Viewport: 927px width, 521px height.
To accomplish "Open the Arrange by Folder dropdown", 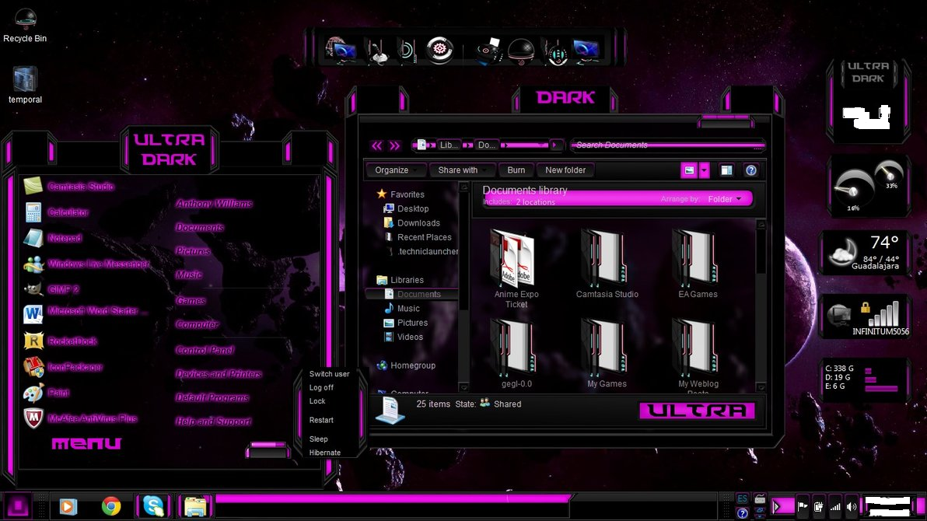I will pos(724,199).
